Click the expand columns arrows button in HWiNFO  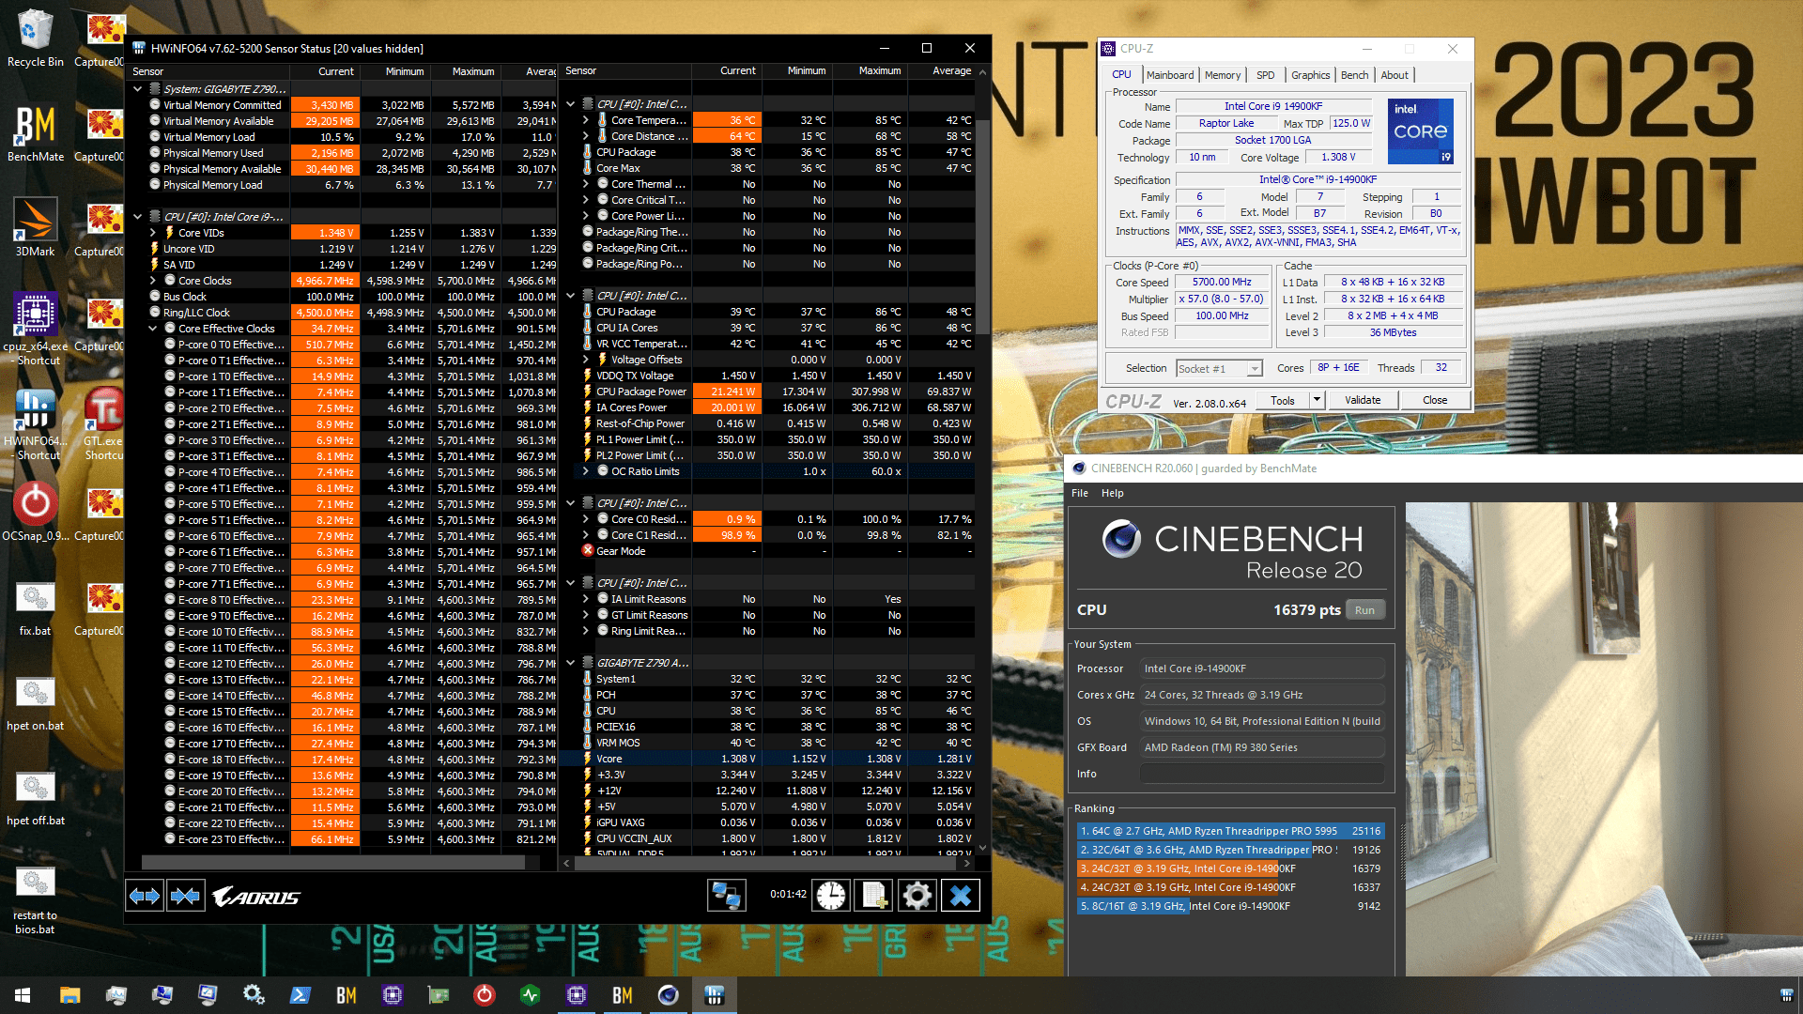point(145,896)
